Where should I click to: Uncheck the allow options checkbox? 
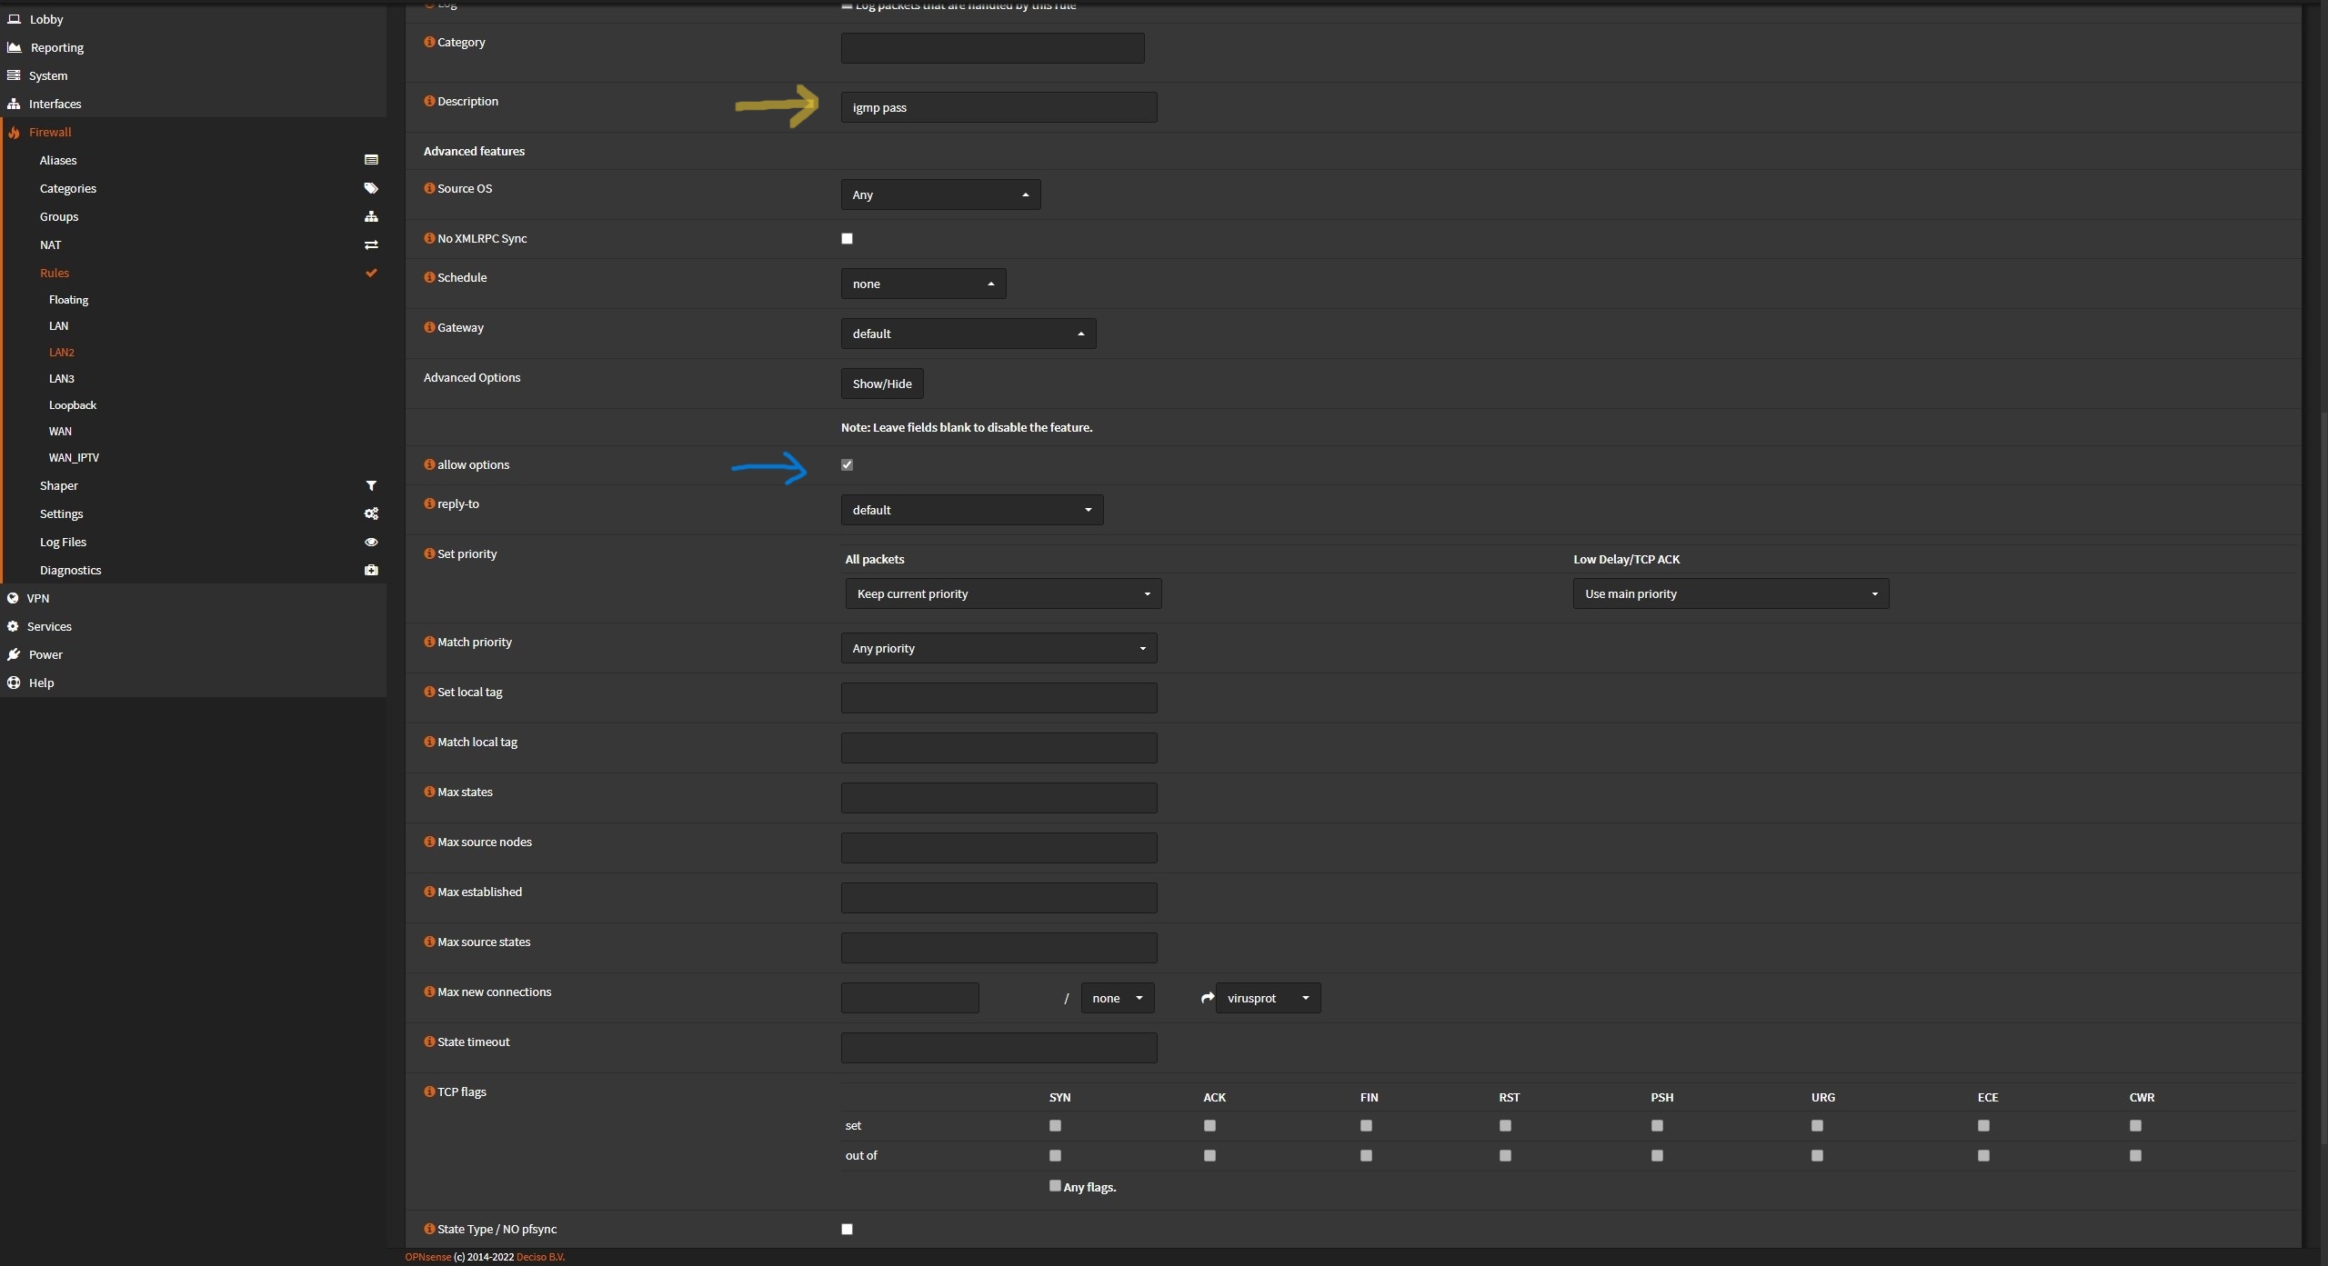pos(847,464)
